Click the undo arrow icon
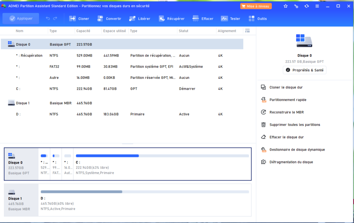Image resolution: width=354 pixels, height=223 pixels. click(48, 19)
